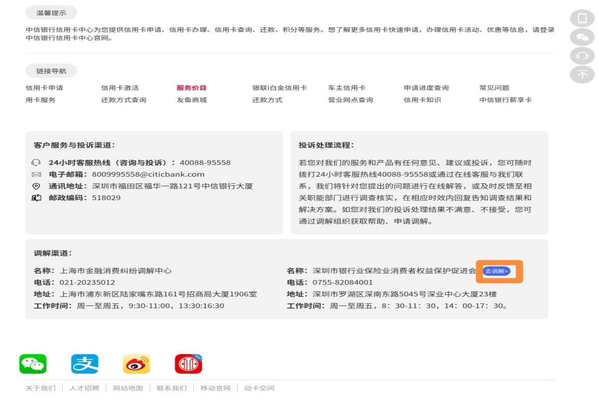Open 关于我们 in the footer

40,388
